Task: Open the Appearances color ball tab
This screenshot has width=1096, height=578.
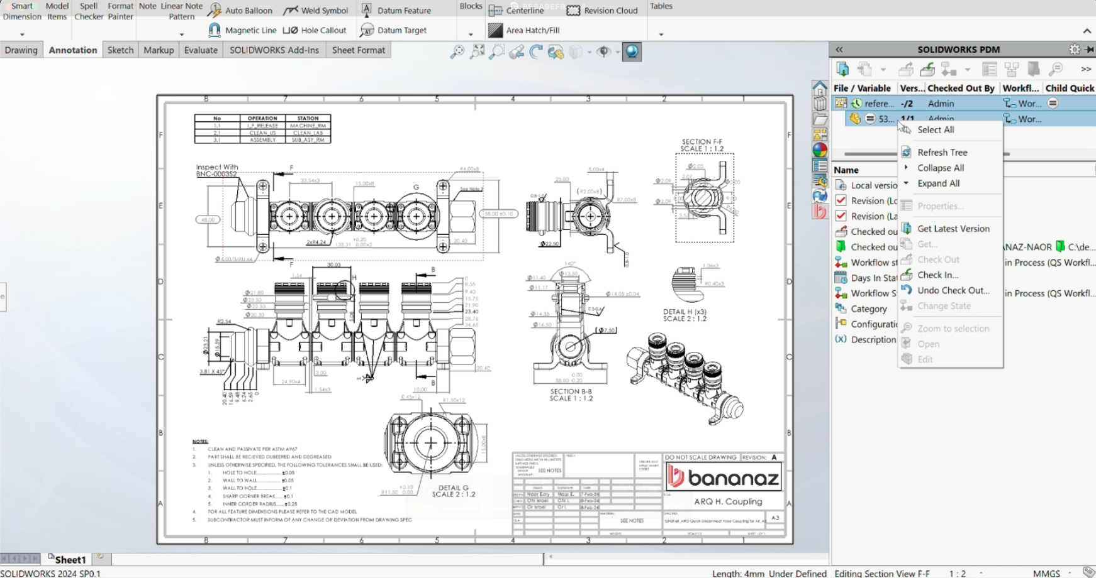Action: click(x=820, y=150)
